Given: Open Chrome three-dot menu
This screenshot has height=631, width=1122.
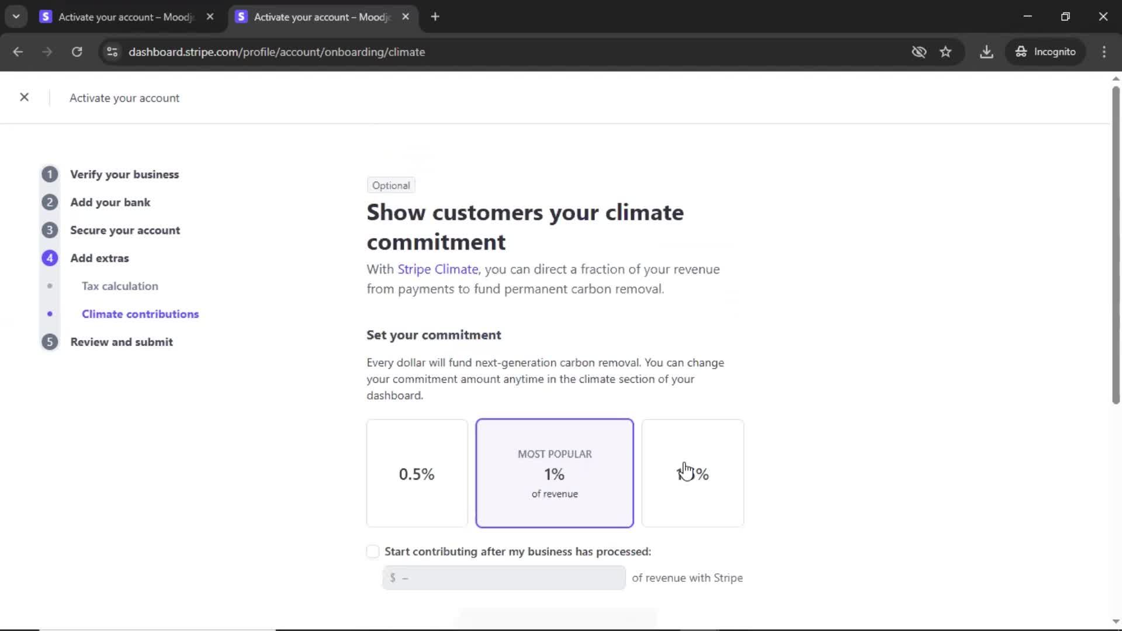Looking at the screenshot, I should pyautogui.click(x=1104, y=52).
